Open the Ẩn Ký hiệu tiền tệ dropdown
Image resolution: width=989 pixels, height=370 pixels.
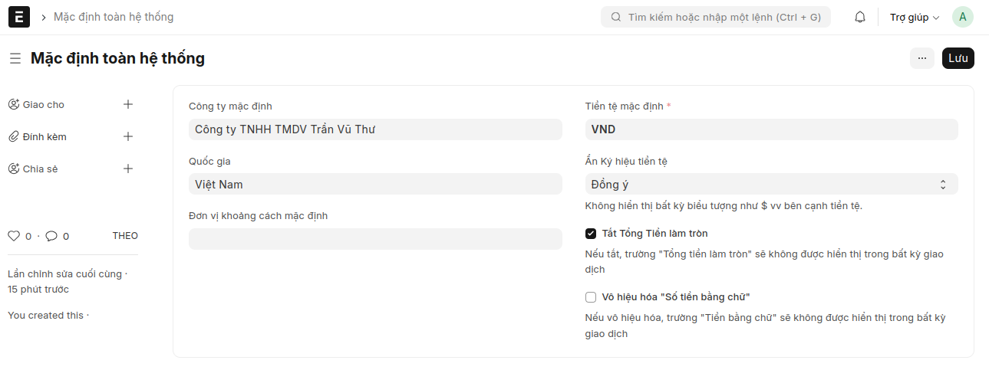[771, 185]
